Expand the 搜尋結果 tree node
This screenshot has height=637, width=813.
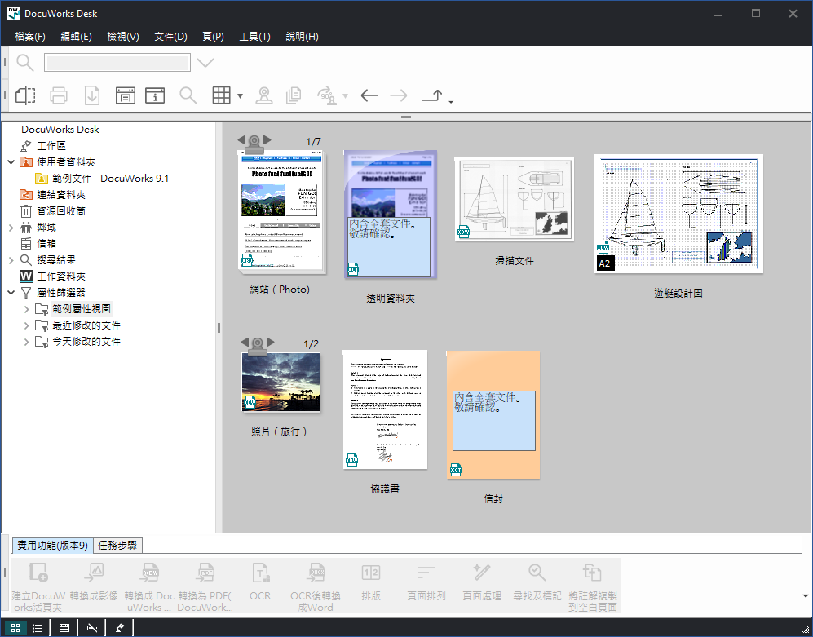[11, 260]
